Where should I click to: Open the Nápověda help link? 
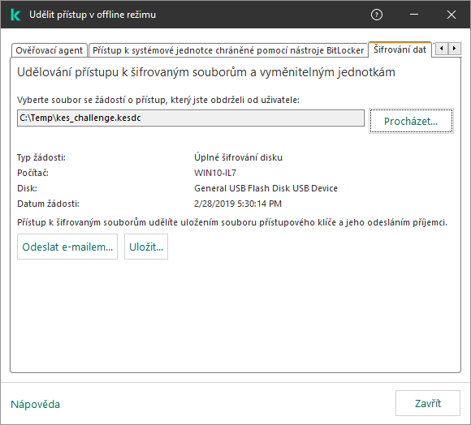[x=36, y=404]
